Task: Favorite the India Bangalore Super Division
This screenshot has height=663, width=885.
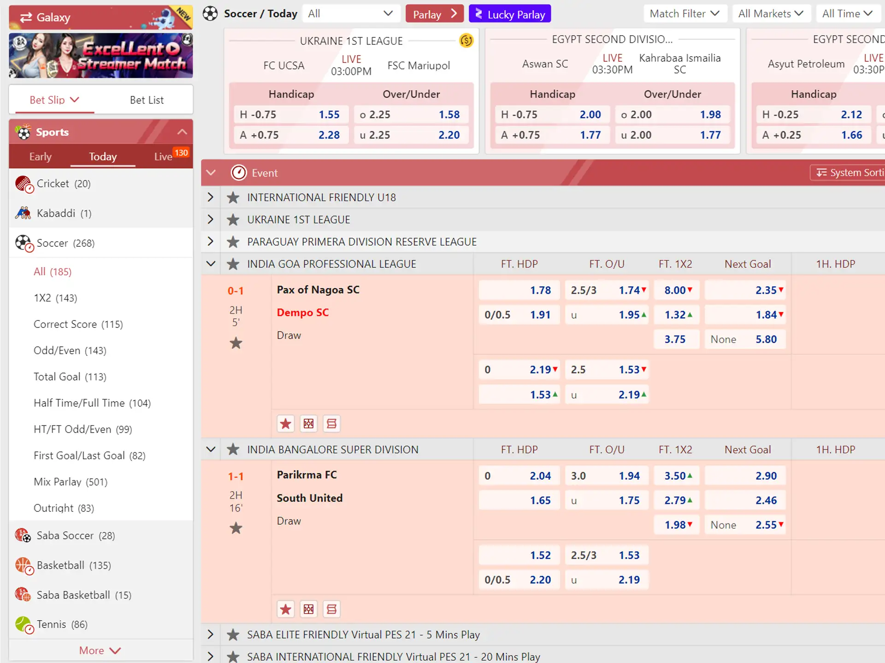Action: (233, 449)
